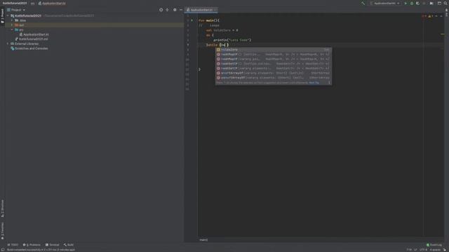449x252 pixels.
Task: Open the TODO tool window tab
Action: (13, 245)
